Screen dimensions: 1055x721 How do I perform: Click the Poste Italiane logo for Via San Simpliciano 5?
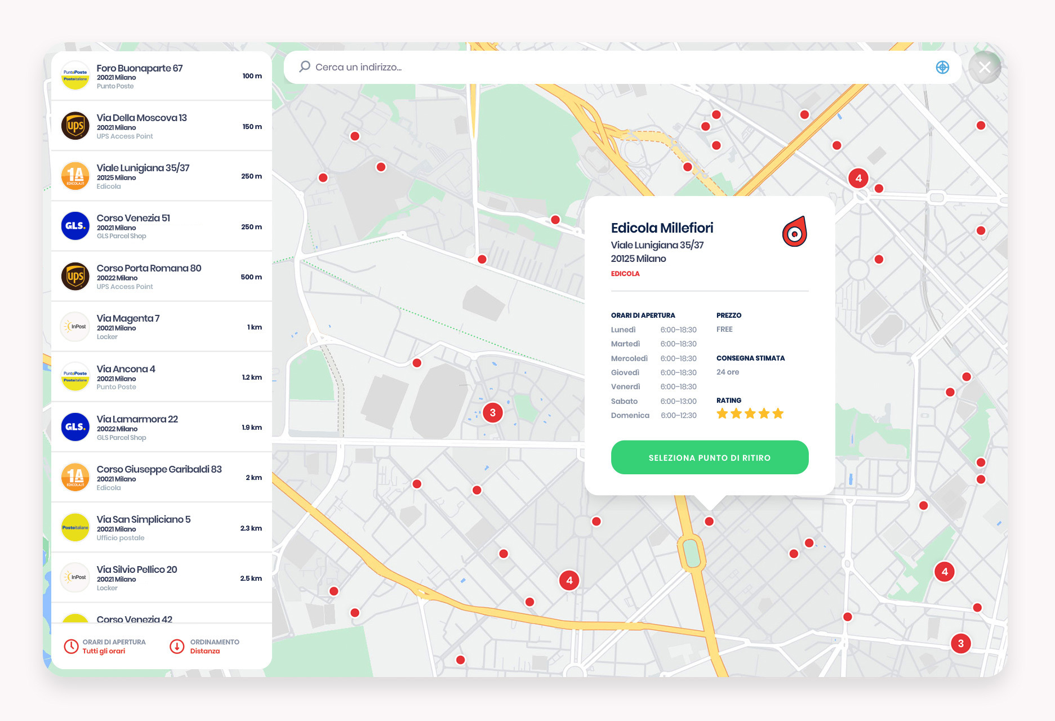point(75,528)
